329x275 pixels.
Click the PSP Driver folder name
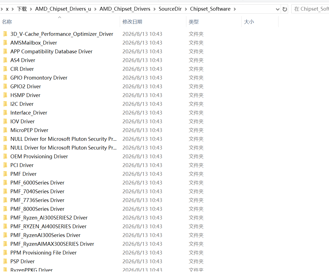pyautogui.click(x=22, y=261)
